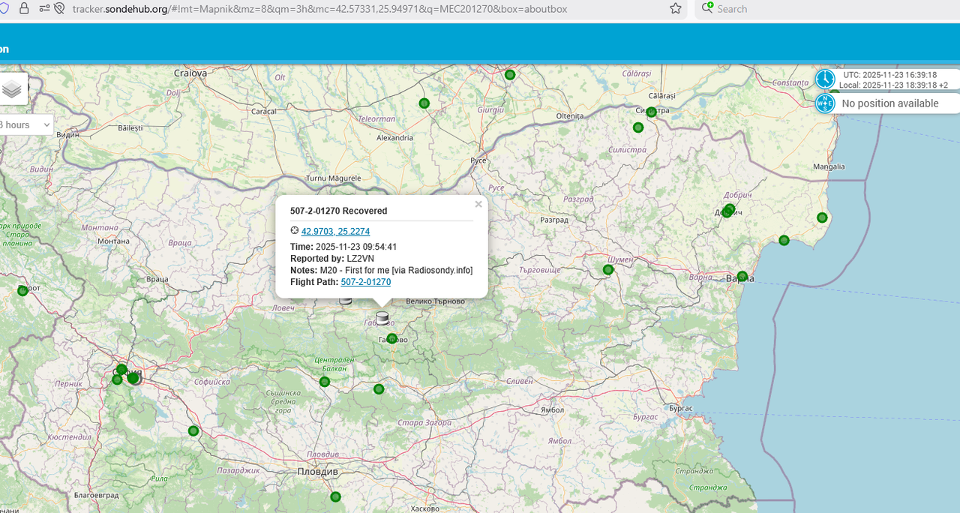The image size is (960, 513).
Task: Open the map layers selector icon
Action: (x=11, y=89)
